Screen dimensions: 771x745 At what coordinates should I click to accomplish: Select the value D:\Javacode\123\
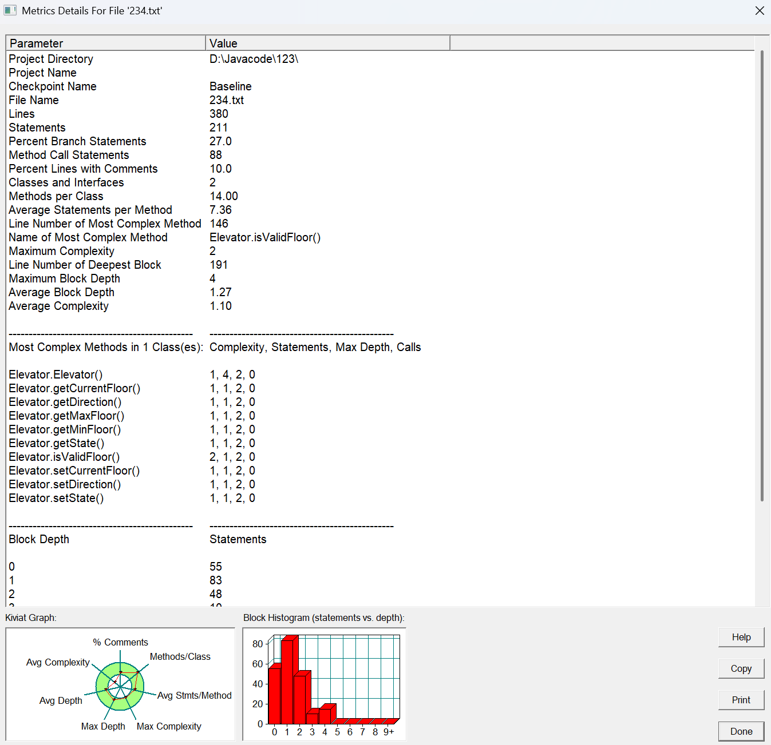[254, 59]
